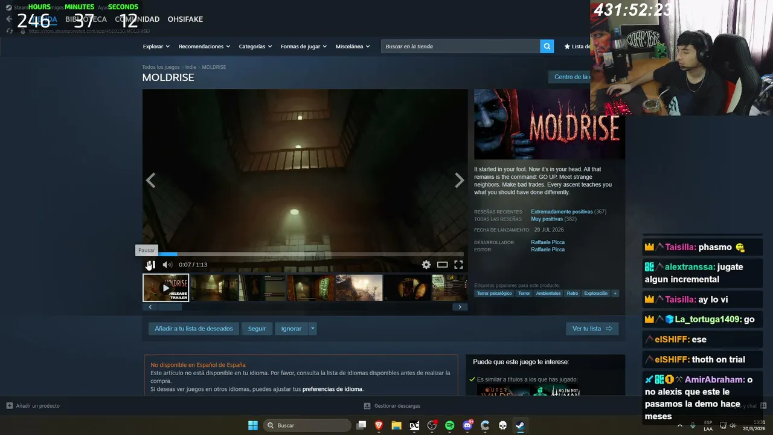Click the store search magnifier button
This screenshot has width=773, height=435.
(x=547, y=47)
